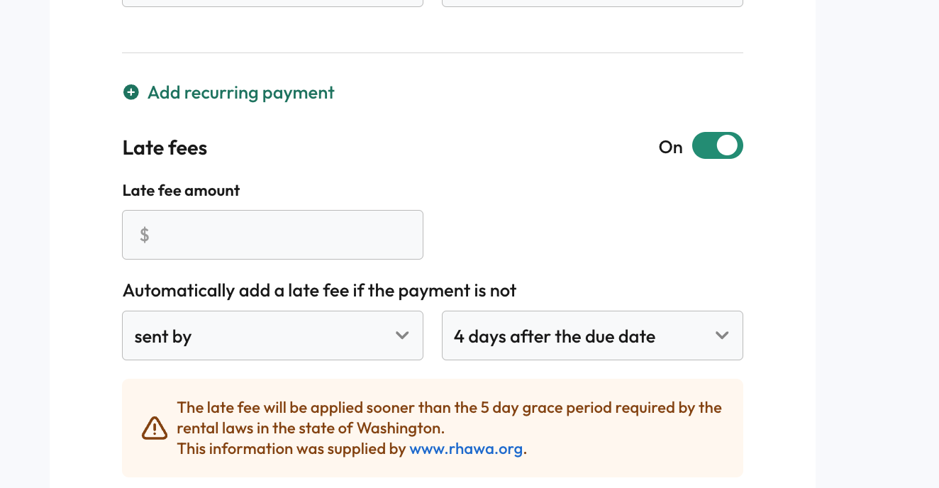Image resolution: width=939 pixels, height=488 pixels.
Task: Open the 4 days after due date dropdown
Action: (x=592, y=335)
